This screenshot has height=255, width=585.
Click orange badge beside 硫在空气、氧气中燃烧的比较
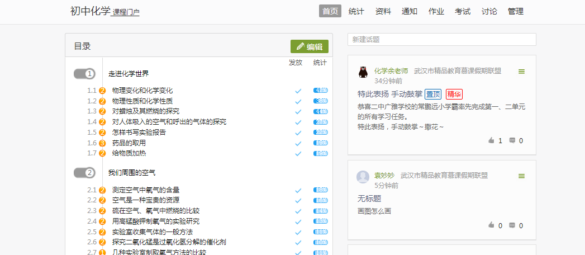pyautogui.click(x=103, y=211)
